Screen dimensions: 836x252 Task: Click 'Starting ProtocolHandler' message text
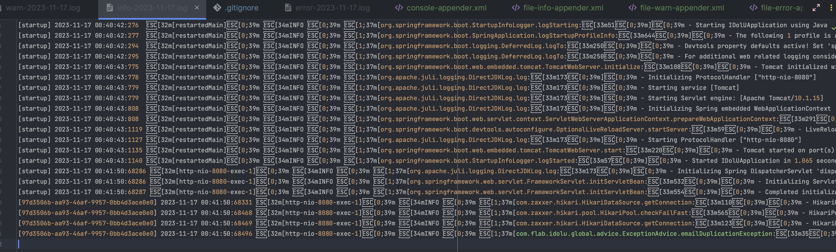pos(692,140)
